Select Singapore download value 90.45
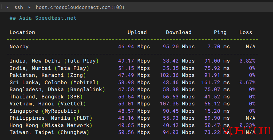This screenshot has height=140, width=273. pos(171,111)
